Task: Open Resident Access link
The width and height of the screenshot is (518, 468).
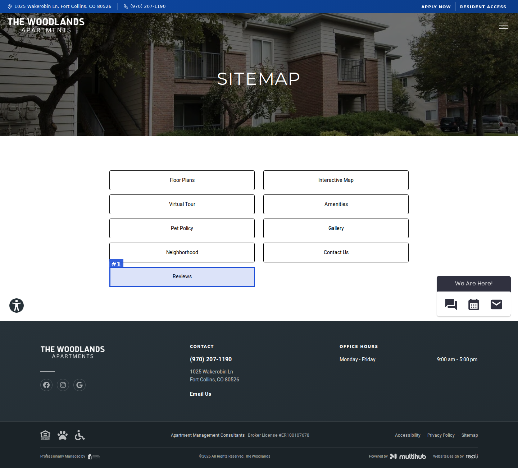Action: point(483,7)
